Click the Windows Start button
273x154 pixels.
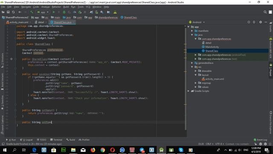click(5, 150)
